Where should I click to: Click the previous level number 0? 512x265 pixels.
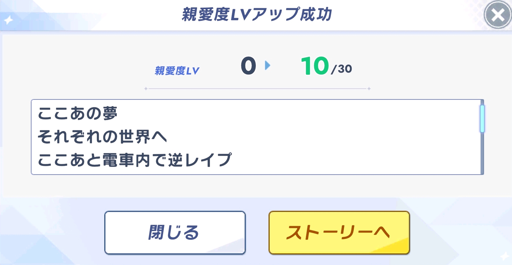point(248,66)
